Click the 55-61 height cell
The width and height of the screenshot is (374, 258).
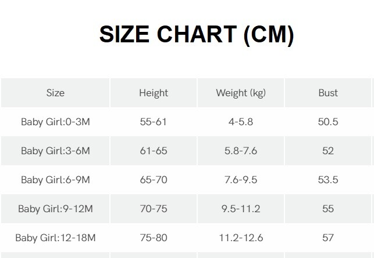[x=154, y=122]
